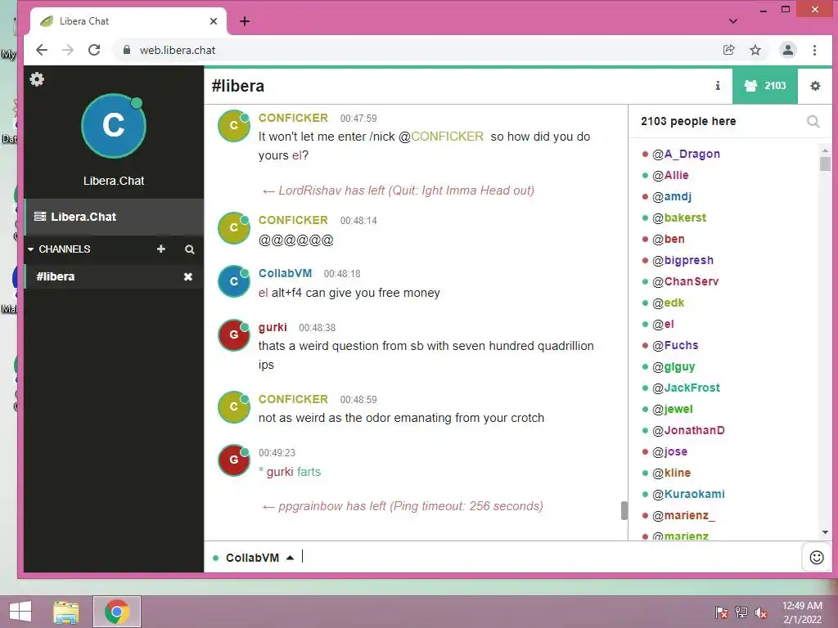Click the @CONFICKER mention in message
The height and width of the screenshot is (628, 838).
pyautogui.click(x=441, y=137)
